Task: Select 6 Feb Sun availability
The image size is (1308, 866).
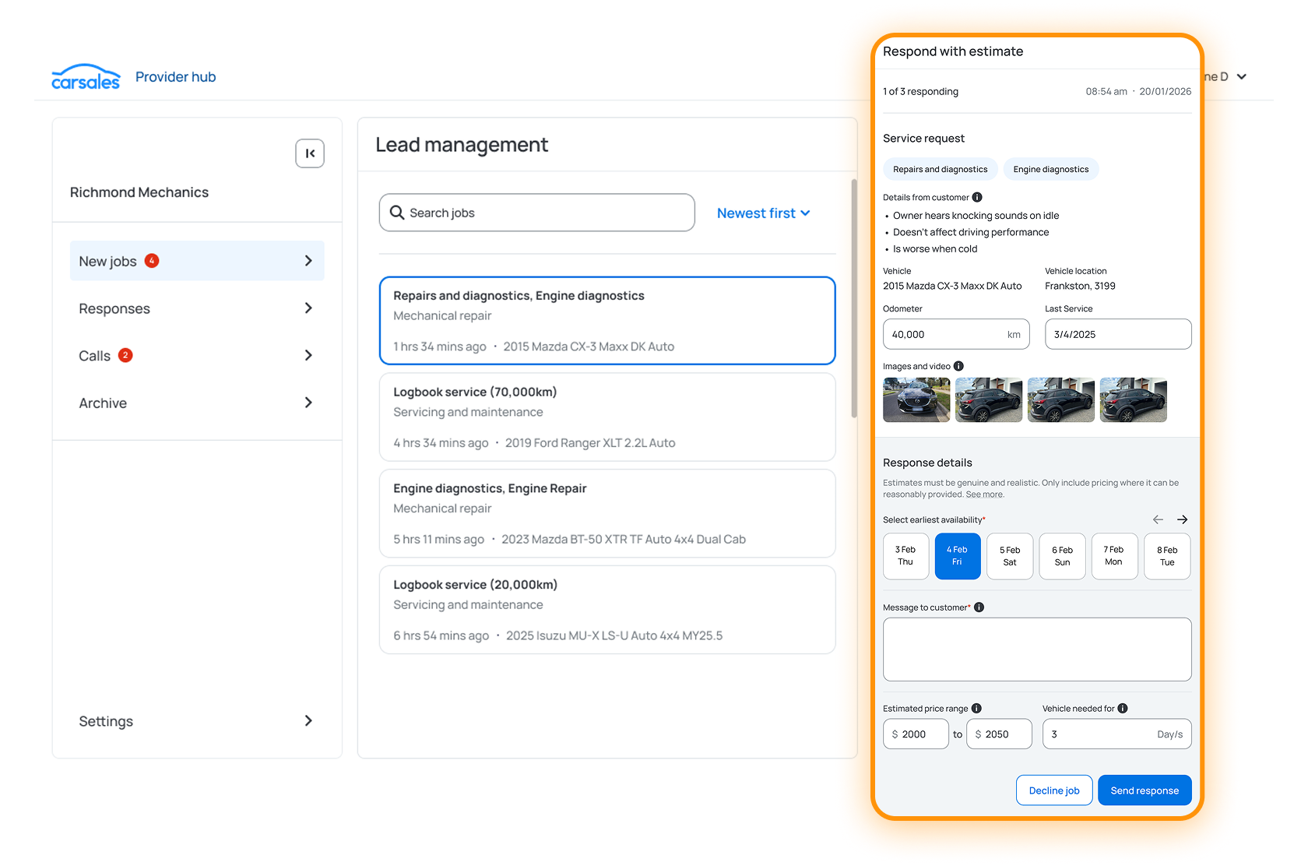Action: pos(1063,556)
